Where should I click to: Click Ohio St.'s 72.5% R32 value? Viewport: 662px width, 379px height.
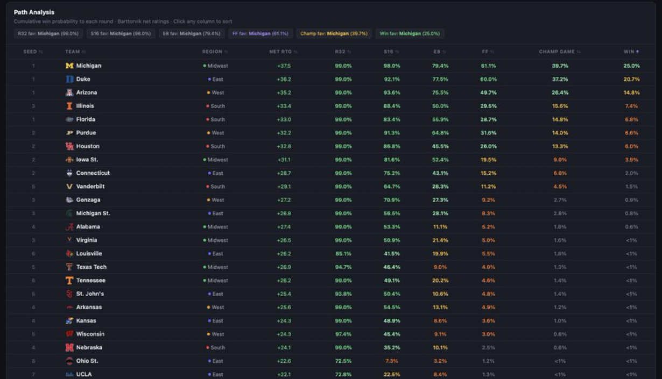[x=343, y=361]
